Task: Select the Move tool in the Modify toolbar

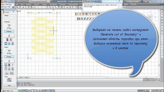Action: pyautogui.click(x=162, y=25)
